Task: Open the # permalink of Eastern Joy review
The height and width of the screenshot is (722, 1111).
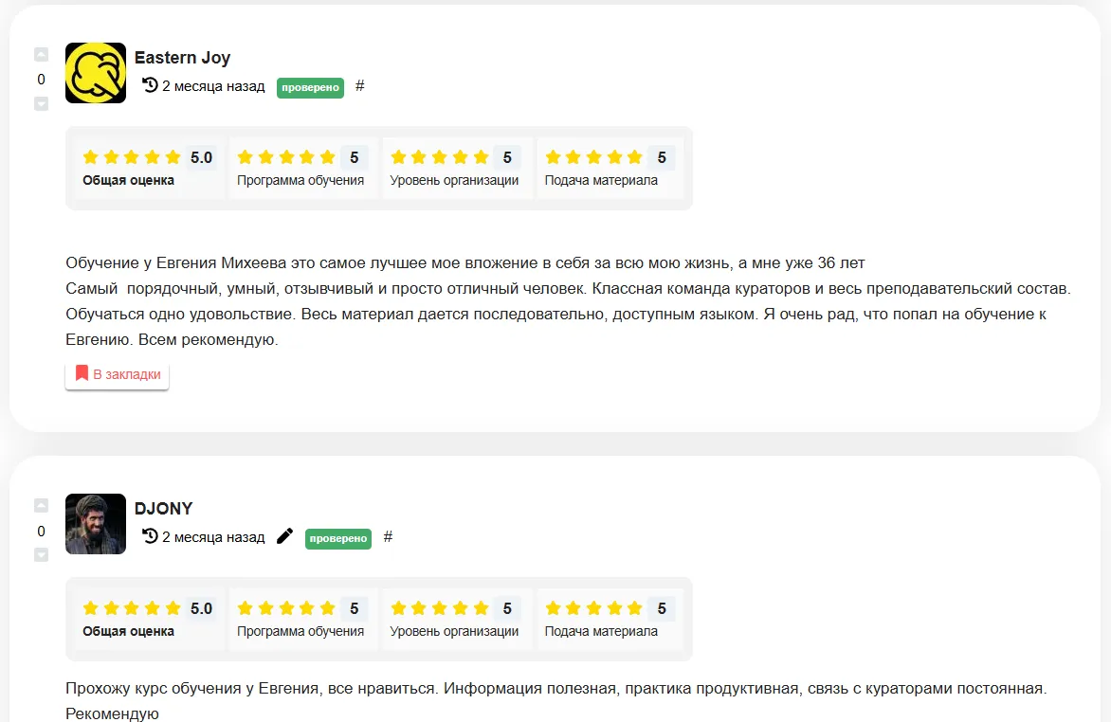Action: [x=360, y=85]
